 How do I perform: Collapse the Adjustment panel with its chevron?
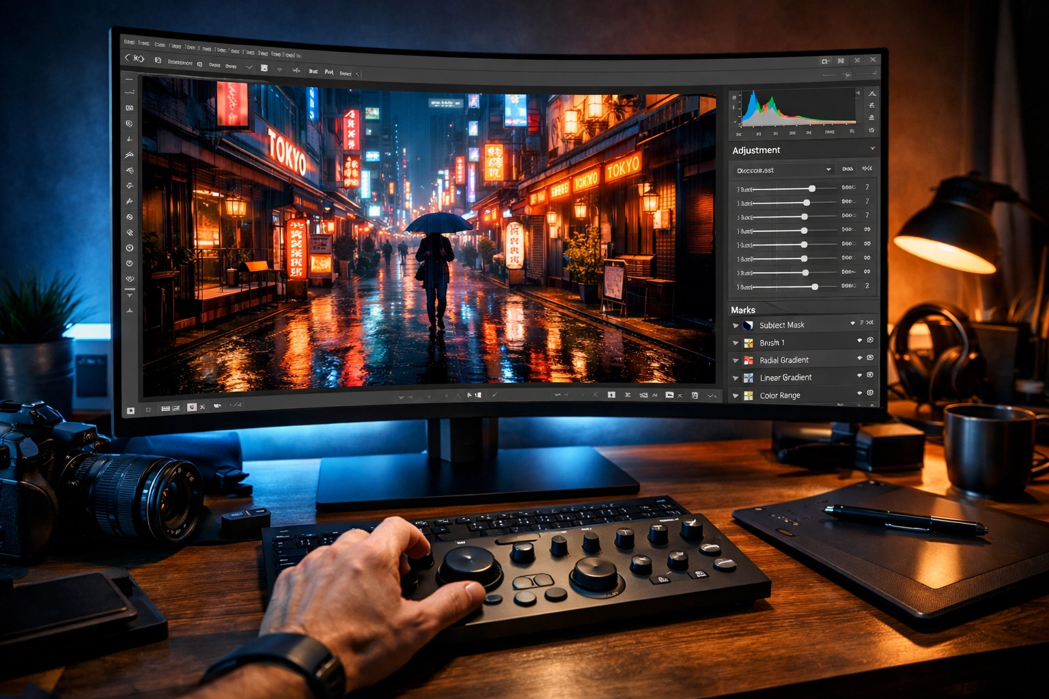[873, 149]
